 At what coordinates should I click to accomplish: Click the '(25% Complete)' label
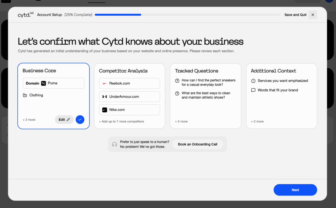(x=78, y=14)
